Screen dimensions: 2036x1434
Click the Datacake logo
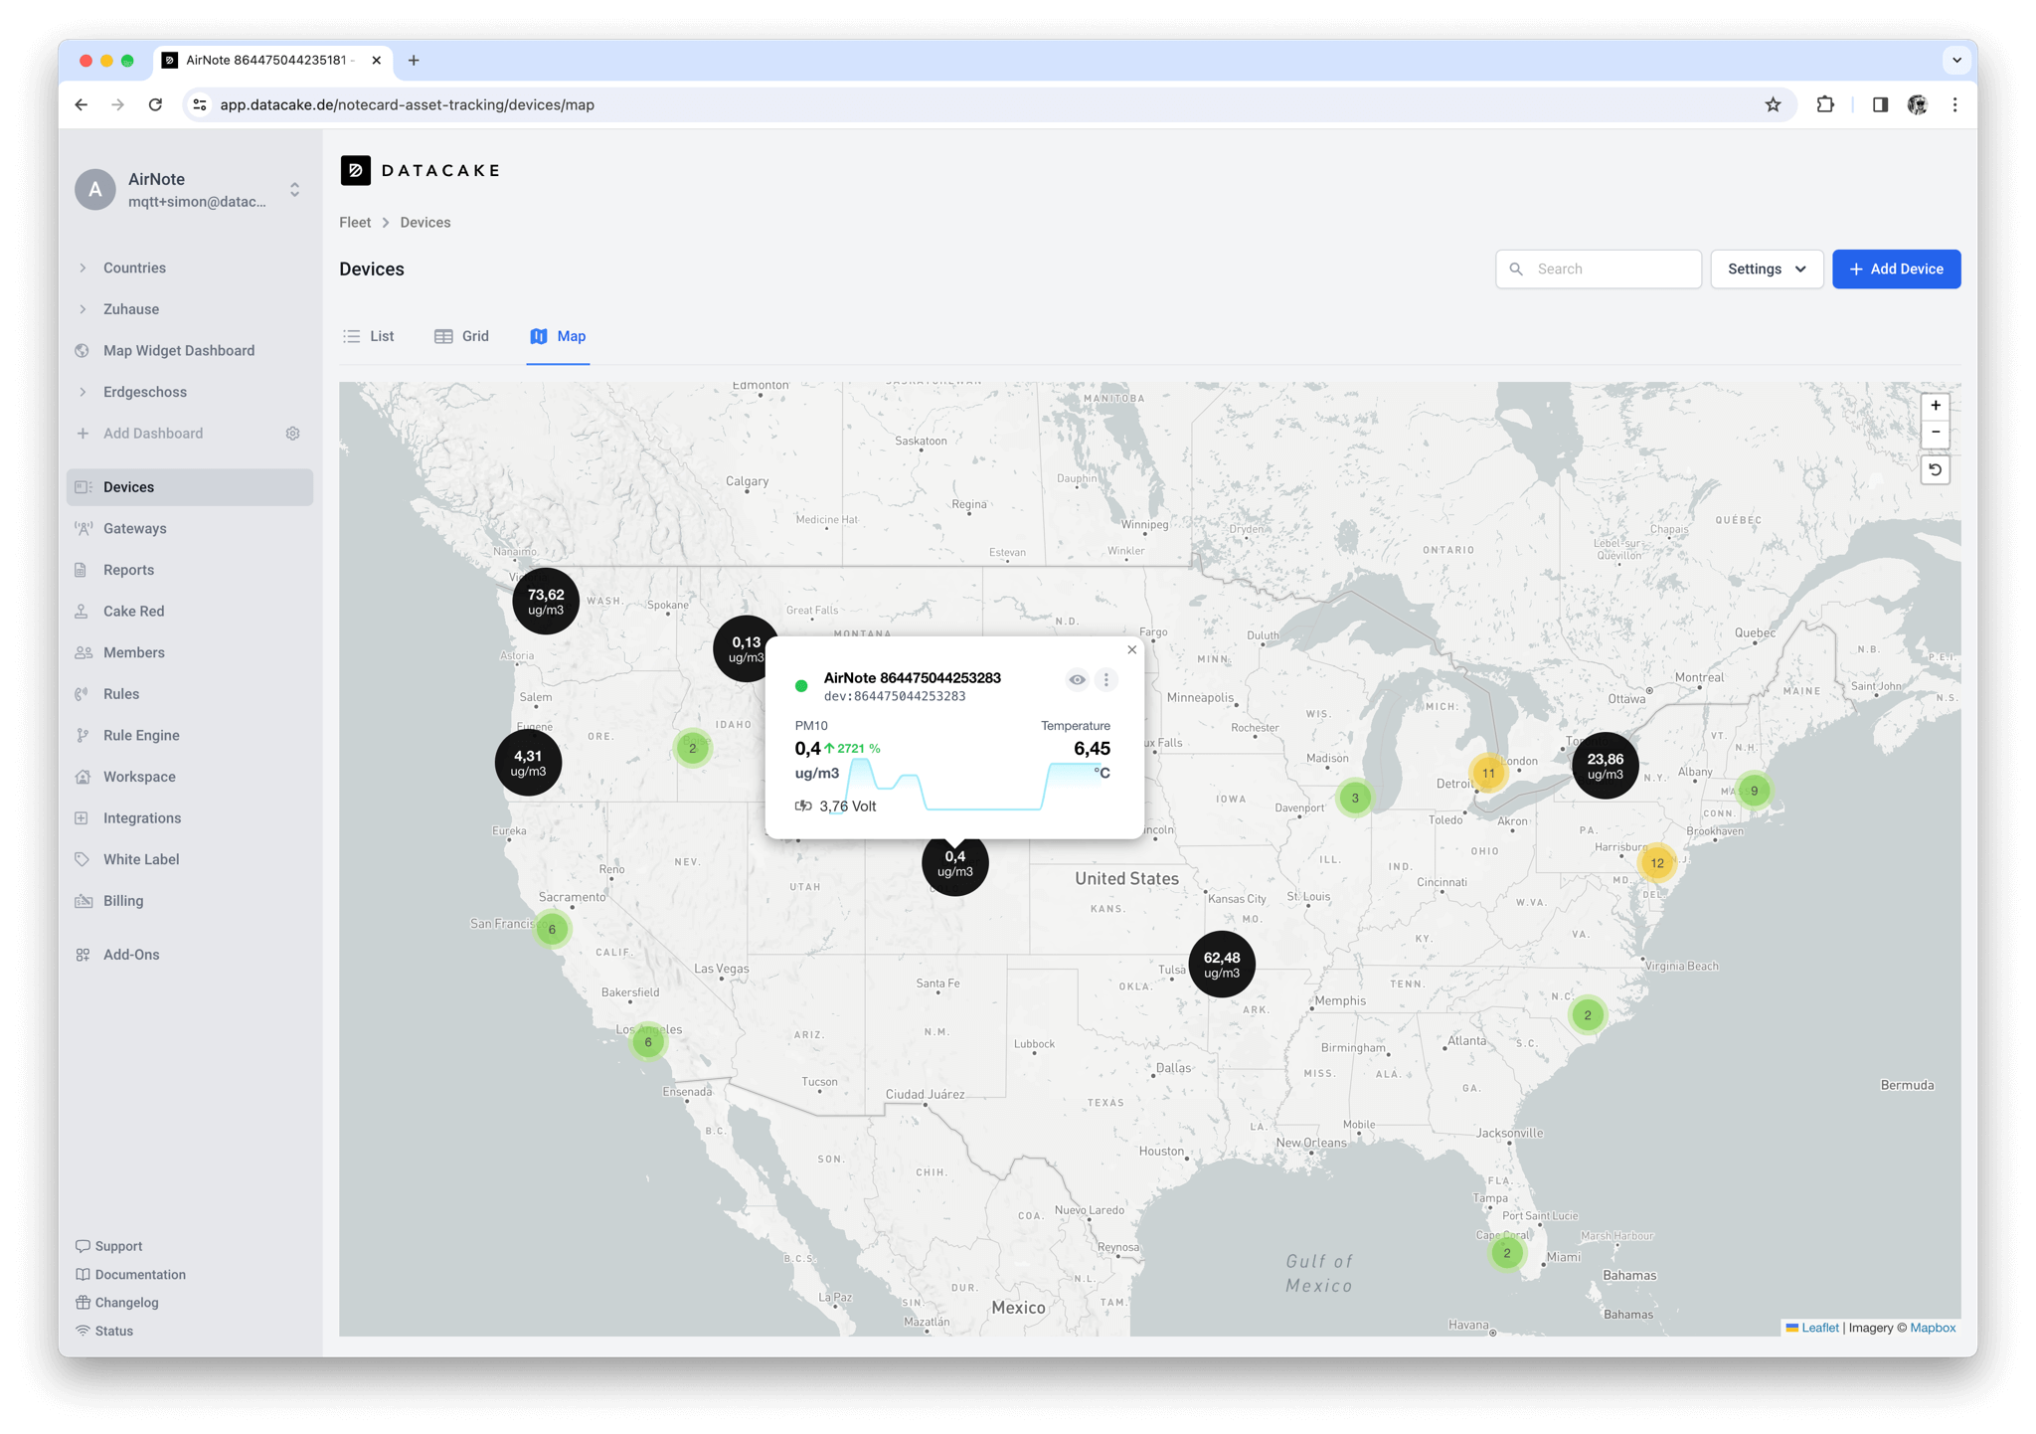420,170
